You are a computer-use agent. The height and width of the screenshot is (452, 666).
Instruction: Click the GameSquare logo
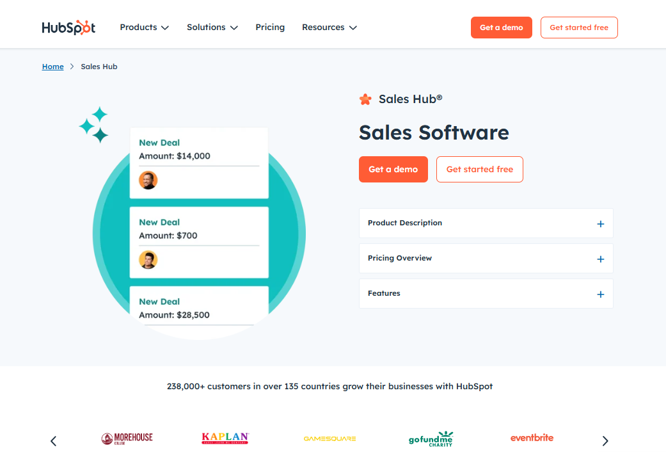(x=329, y=439)
